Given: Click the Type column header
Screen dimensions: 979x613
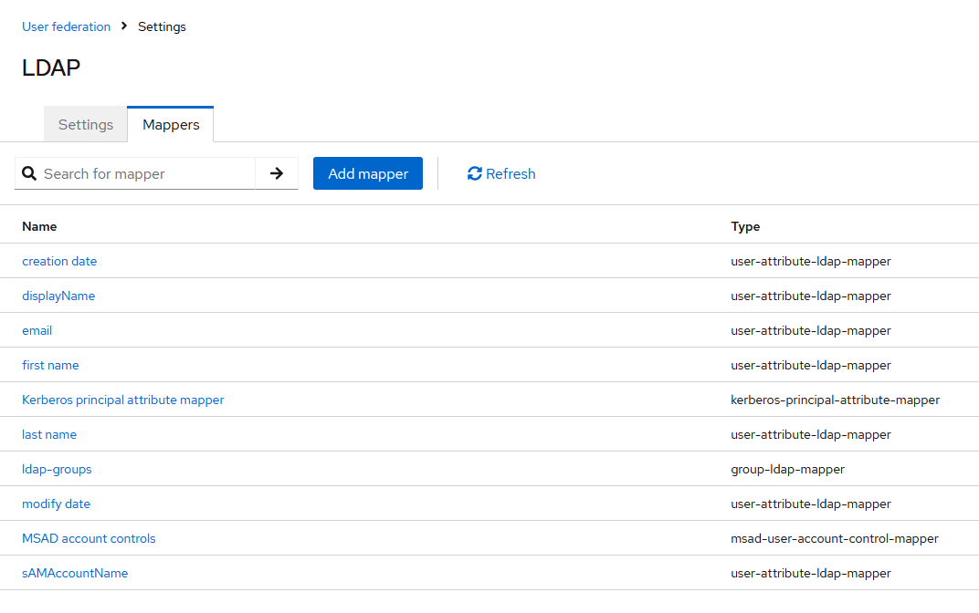Looking at the screenshot, I should [x=745, y=226].
